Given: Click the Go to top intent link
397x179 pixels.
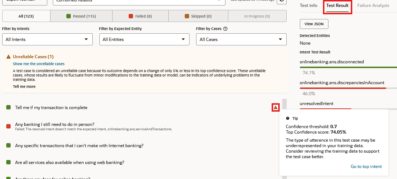Looking at the screenshot, I should pyautogui.click(x=366, y=167).
